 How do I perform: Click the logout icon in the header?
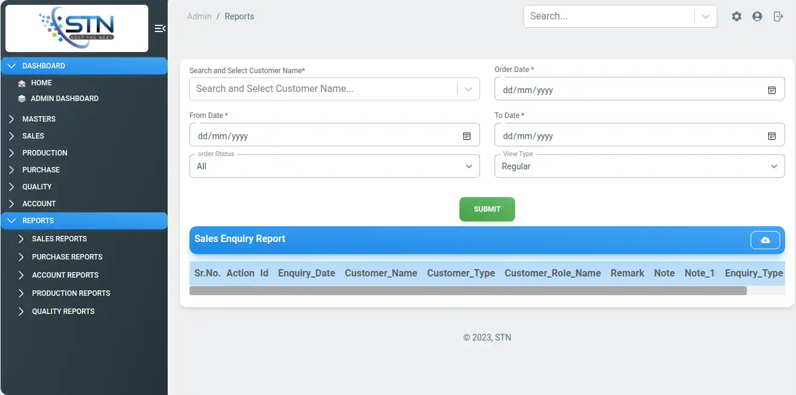[x=778, y=16]
